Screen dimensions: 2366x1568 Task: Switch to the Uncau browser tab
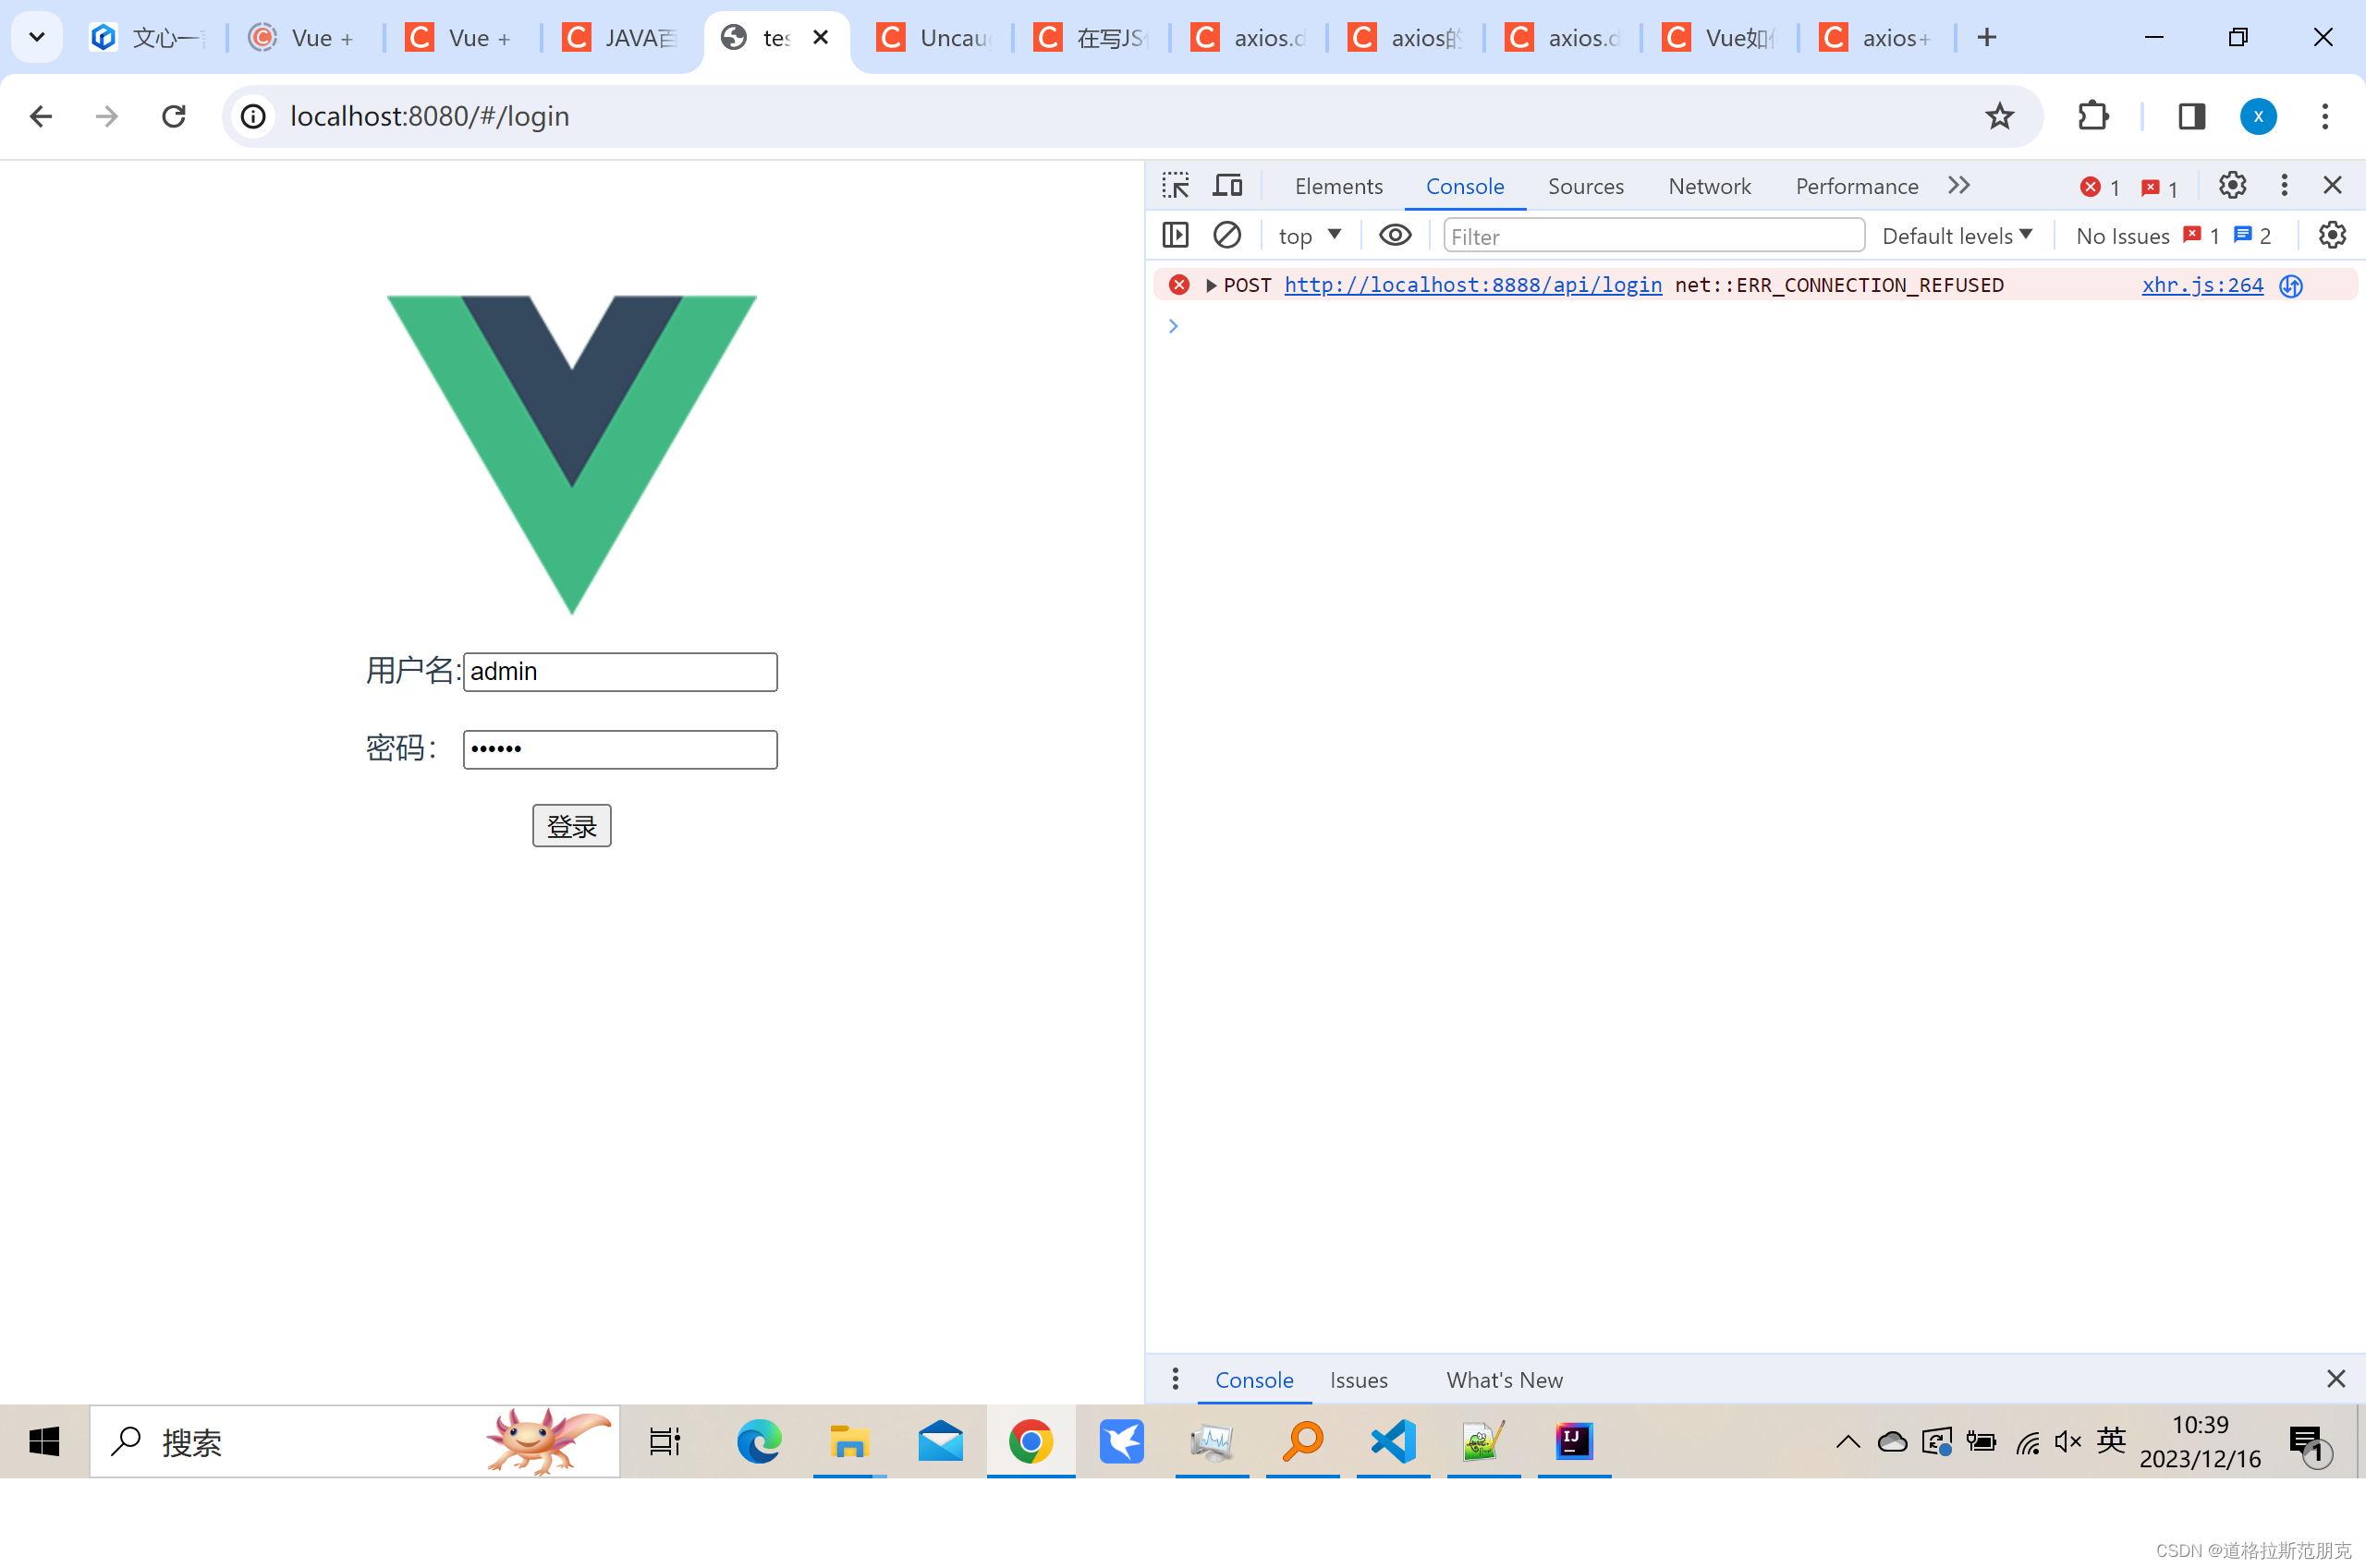coord(934,38)
